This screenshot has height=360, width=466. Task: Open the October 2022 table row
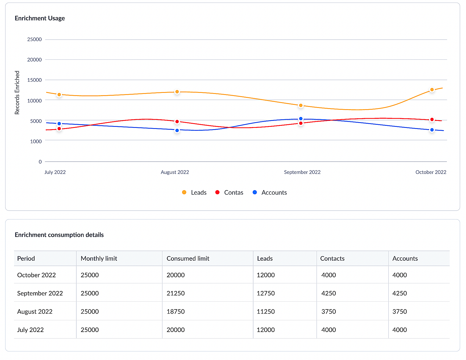click(x=36, y=275)
